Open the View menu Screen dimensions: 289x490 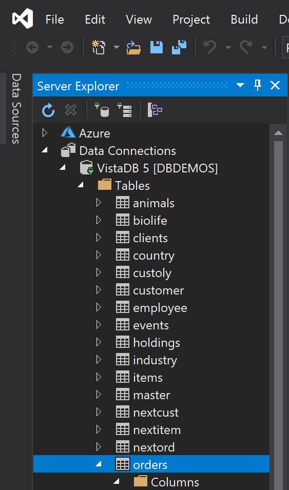click(x=139, y=19)
